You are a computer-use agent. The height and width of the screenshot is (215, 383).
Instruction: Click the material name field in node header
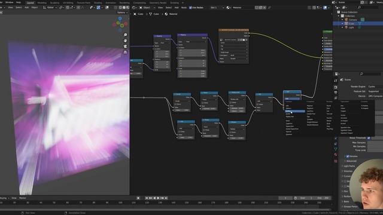[x=242, y=8]
